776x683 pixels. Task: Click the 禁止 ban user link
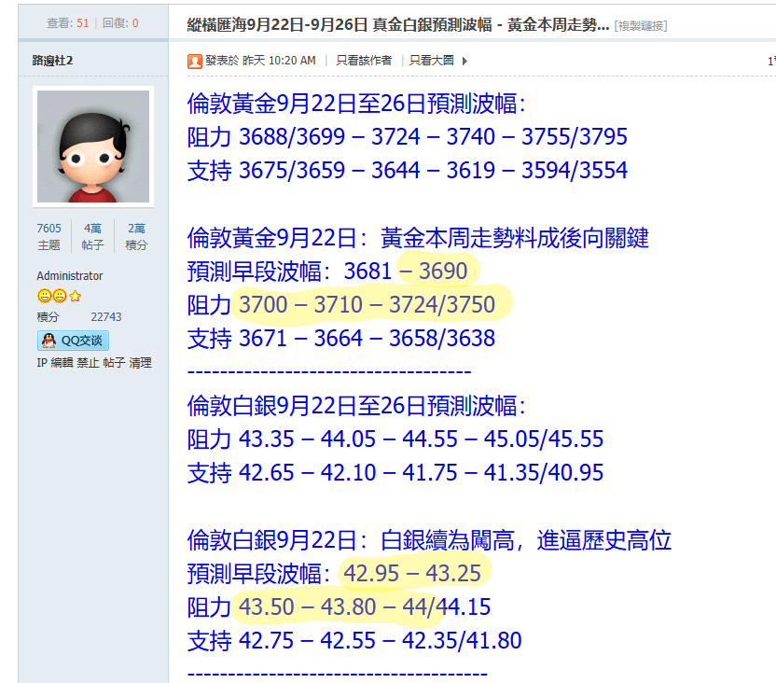coord(88,363)
